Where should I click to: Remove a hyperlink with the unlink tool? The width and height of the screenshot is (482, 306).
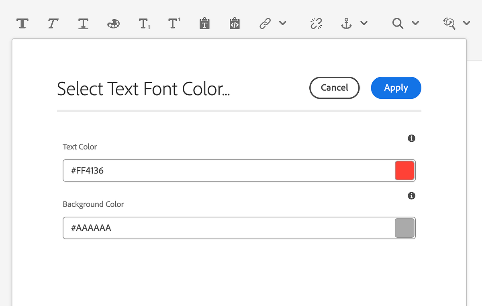click(316, 23)
